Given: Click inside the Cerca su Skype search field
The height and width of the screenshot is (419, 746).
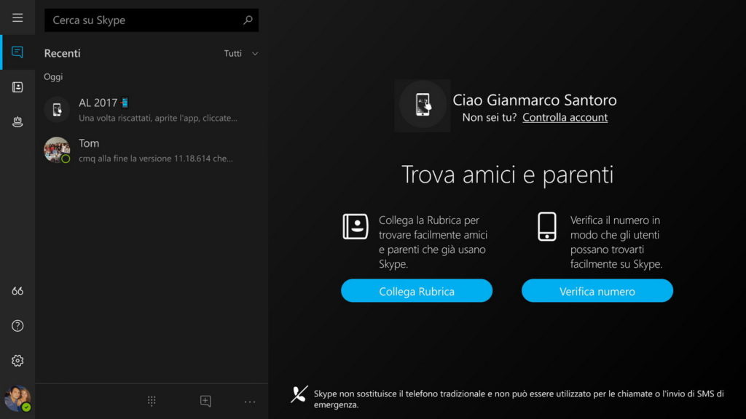Looking at the screenshot, I should point(152,20).
